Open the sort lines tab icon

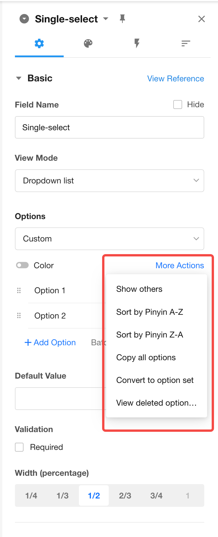point(186,44)
